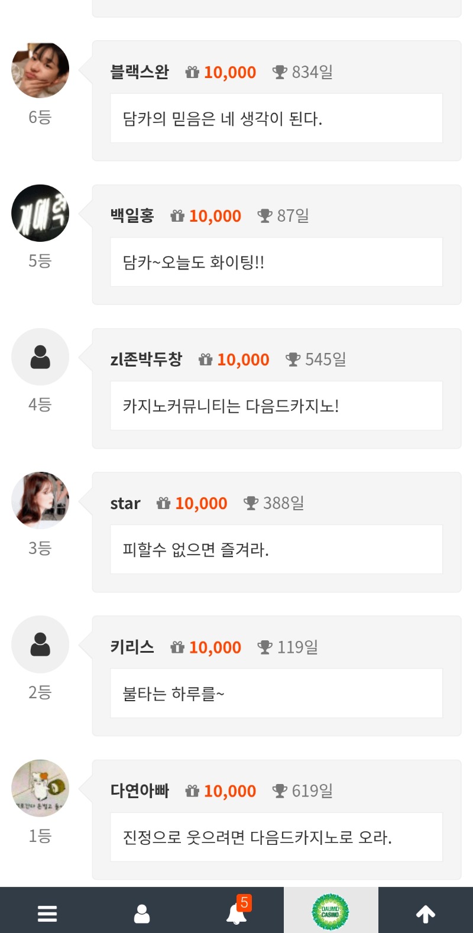This screenshot has height=933, width=473.
Task: Click 10,000 points next to 키리스
Action: [215, 647]
